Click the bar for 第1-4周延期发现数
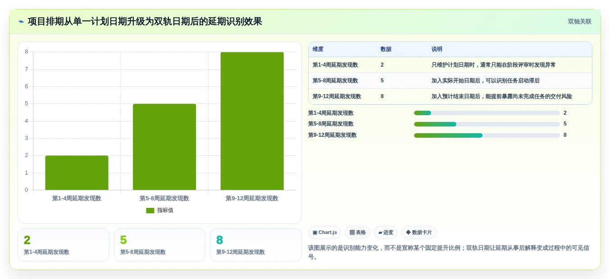This screenshot has height=279, width=610. click(77, 173)
